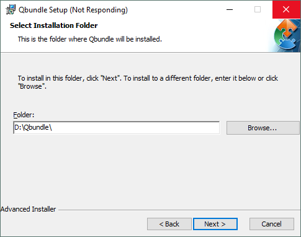Click the puzzle-piece installer logo

(287, 35)
